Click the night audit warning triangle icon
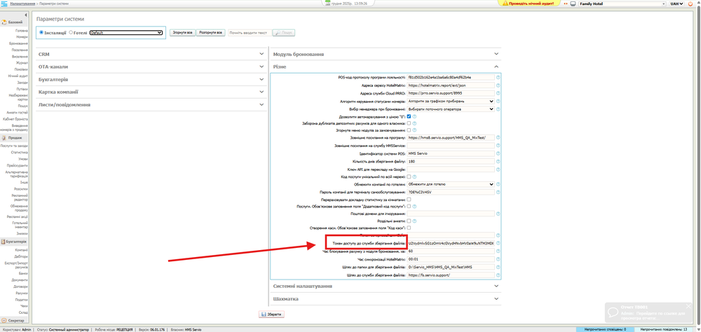This screenshot has height=332, width=701. (x=504, y=4)
